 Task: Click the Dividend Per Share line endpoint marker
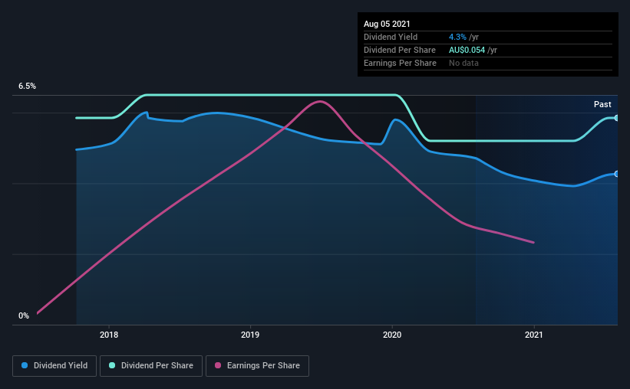[616, 118]
